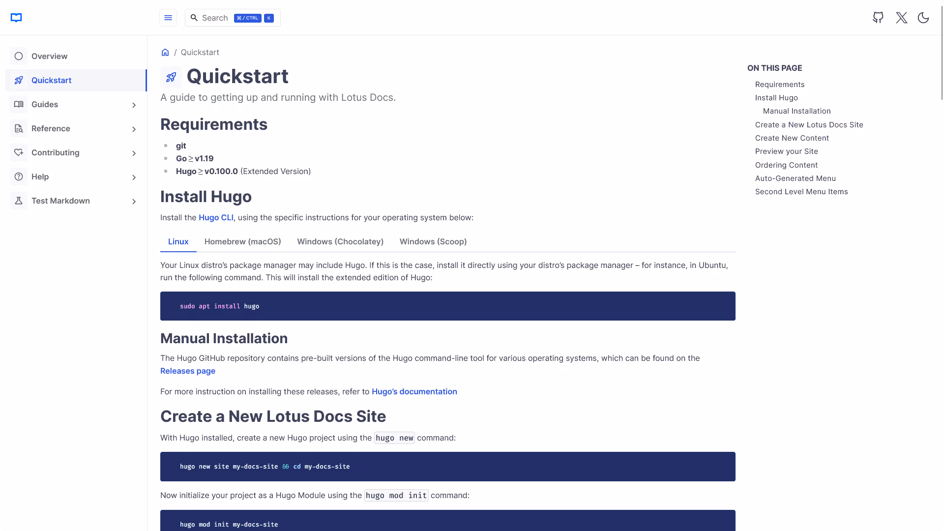Viewport: 944px width, 531px height.
Task: Click the Overview circle icon in sidebar
Action: [19, 56]
